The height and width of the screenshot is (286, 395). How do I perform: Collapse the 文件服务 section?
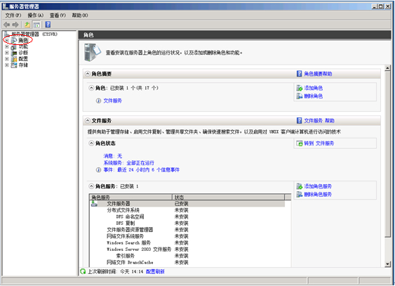(x=88, y=121)
